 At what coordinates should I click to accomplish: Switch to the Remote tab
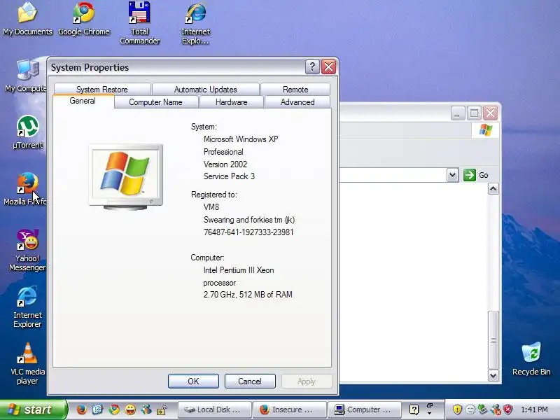tap(295, 89)
